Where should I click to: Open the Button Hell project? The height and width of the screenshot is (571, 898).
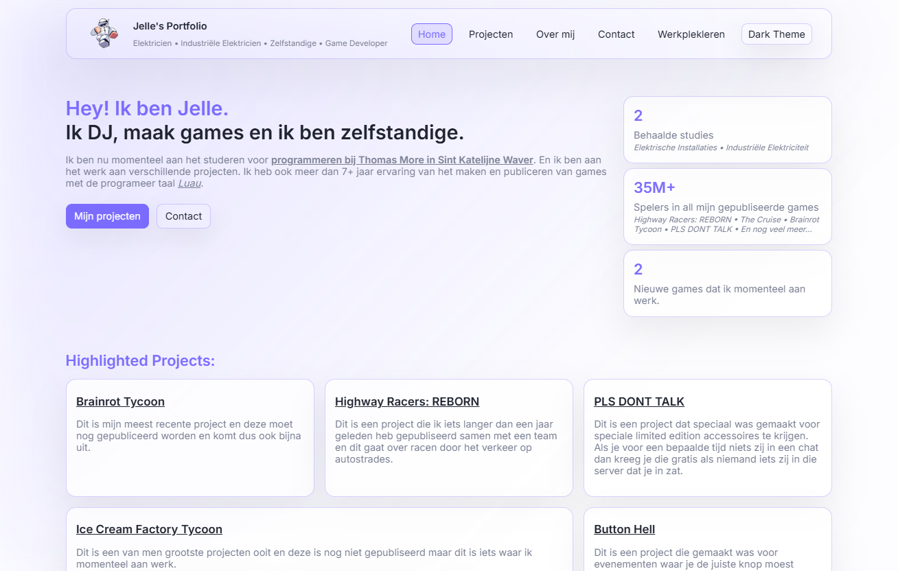tap(624, 529)
